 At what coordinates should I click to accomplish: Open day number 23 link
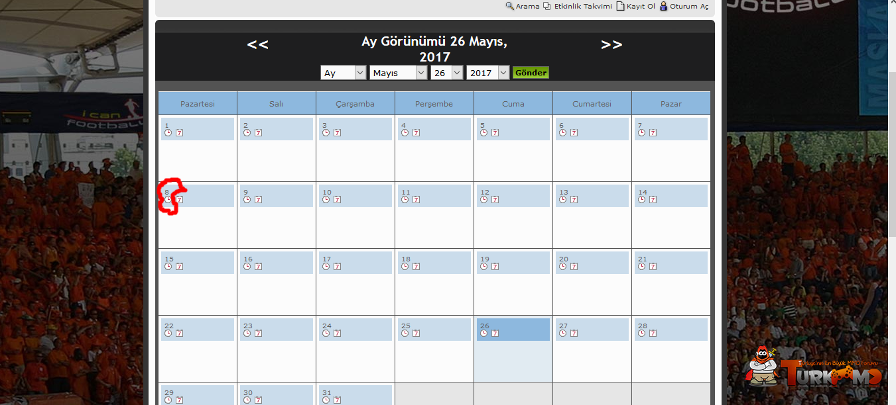coord(248,326)
